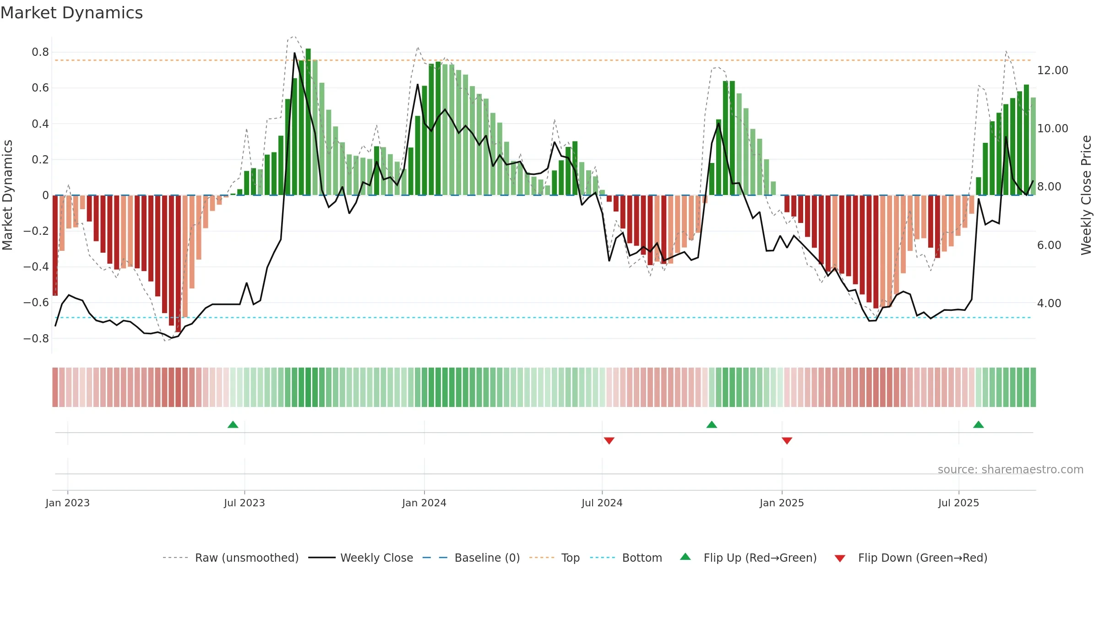Click the 0.4 left axis tick label
The height and width of the screenshot is (618, 1099).
(40, 124)
